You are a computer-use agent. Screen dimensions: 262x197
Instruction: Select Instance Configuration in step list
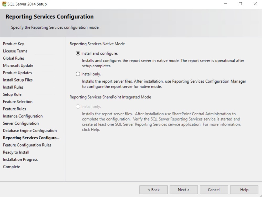(x=23, y=116)
